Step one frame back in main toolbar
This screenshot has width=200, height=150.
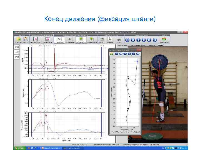tap(133, 40)
